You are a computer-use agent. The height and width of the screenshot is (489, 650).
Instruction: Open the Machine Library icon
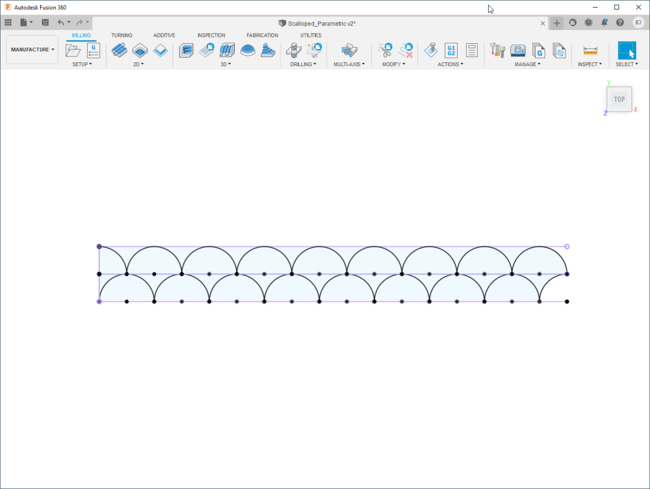click(x=518, y=50)
